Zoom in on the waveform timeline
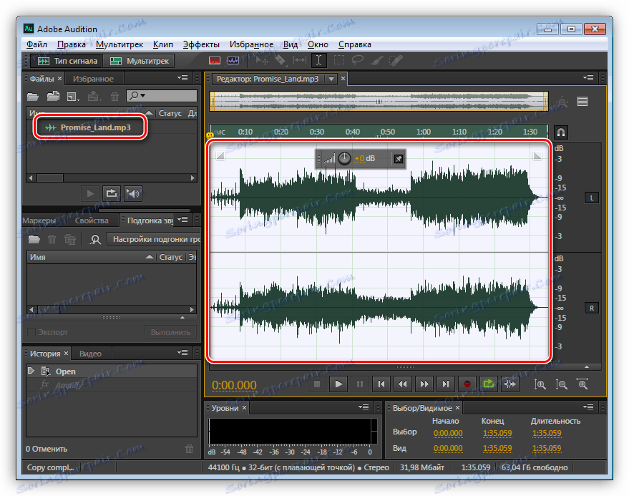Screen dimensions: 629x496 click(541, 384)
